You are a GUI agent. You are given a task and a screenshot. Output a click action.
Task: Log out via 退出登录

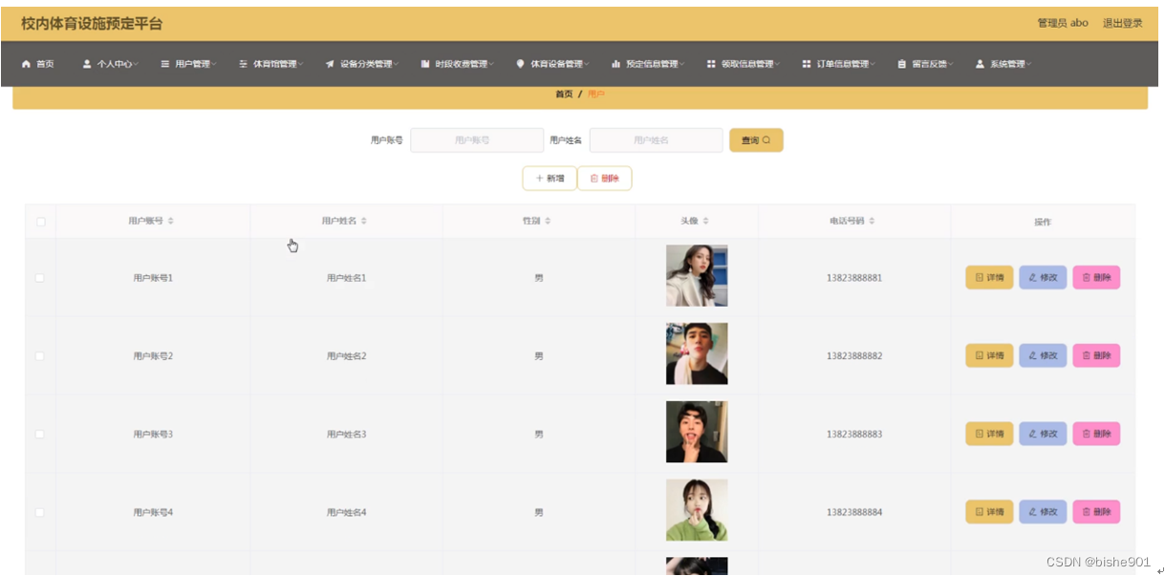1122,23
